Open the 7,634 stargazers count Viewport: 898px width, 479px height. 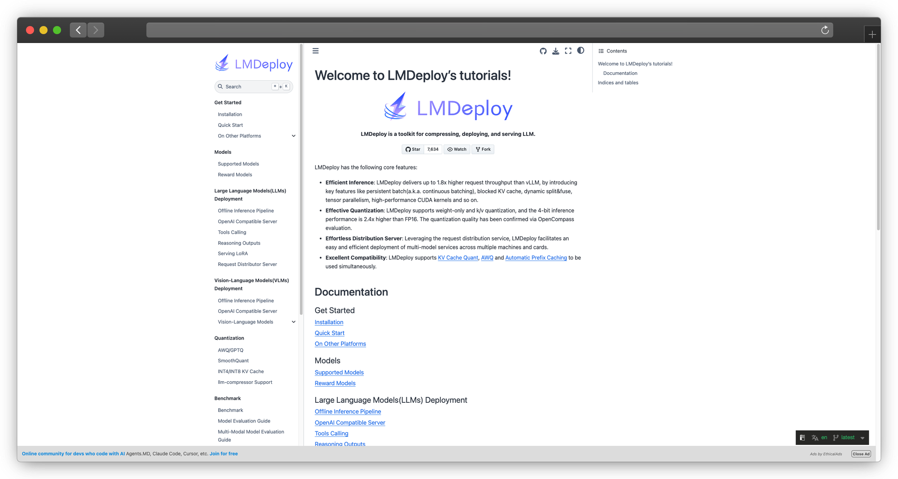click(x=433, y=149)
